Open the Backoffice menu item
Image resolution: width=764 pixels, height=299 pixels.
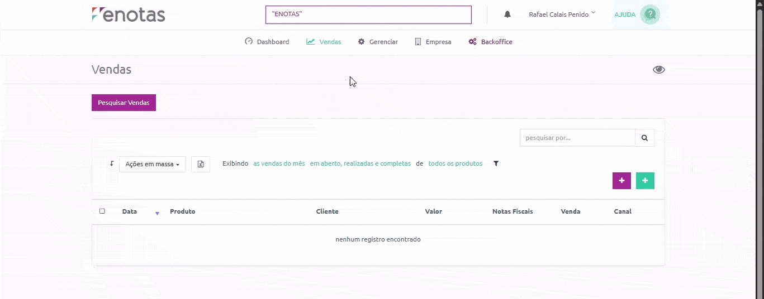[490, 42]
